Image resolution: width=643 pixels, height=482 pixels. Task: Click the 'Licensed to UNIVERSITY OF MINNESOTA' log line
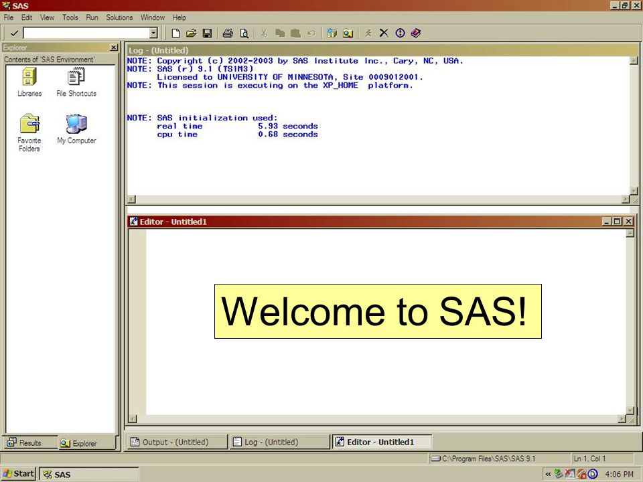tap(289, 77)
